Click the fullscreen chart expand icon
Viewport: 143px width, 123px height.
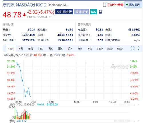pyautogui.click(x=133, y=48)
